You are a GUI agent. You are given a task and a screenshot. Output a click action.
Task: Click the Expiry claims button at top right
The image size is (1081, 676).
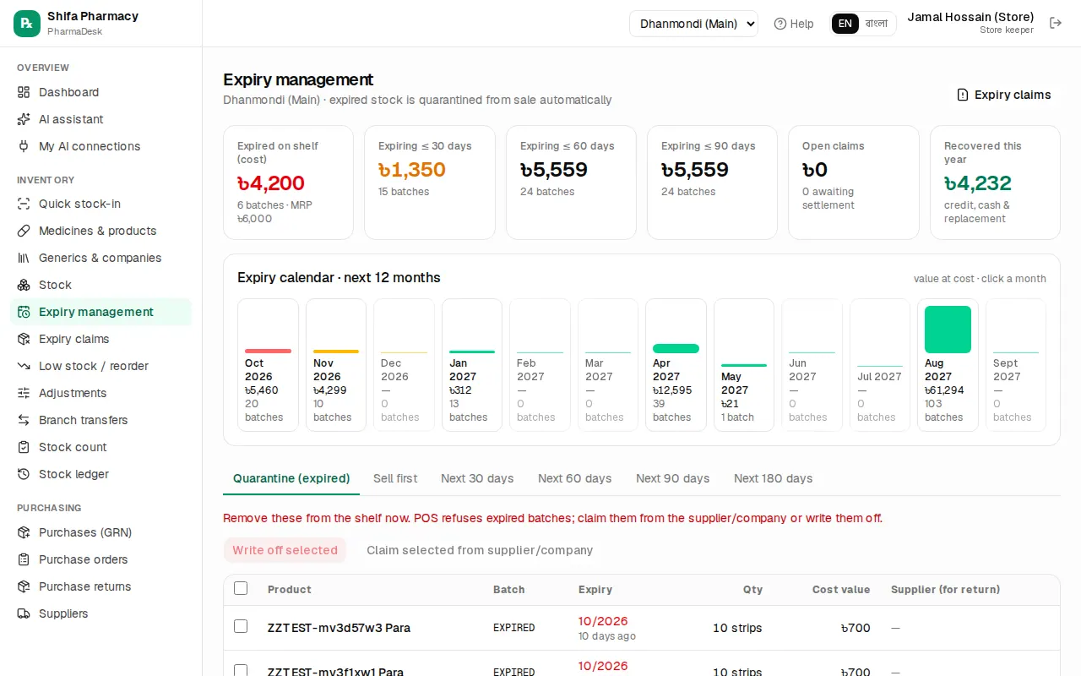pos(1003,95)
